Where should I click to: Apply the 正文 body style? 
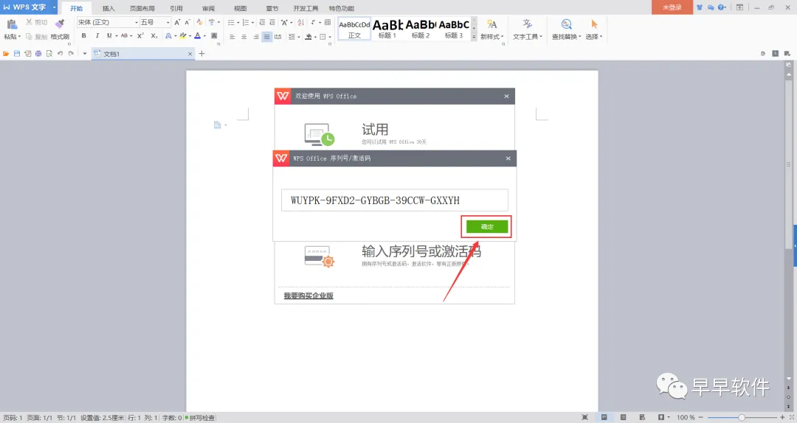(354, 29)
